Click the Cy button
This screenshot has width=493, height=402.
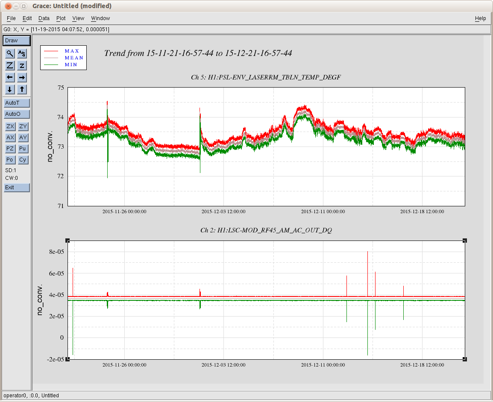click(23, 160)
